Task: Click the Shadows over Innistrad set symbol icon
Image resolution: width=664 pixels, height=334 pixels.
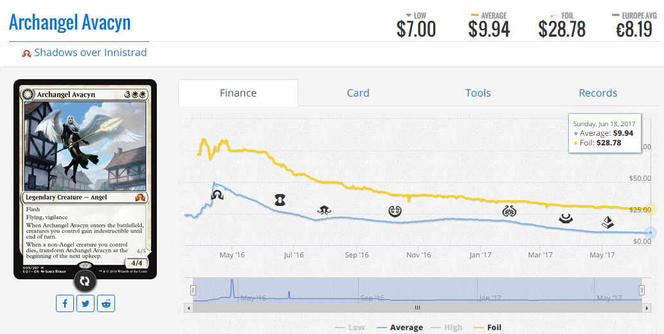Action: [x=26, y=53]
